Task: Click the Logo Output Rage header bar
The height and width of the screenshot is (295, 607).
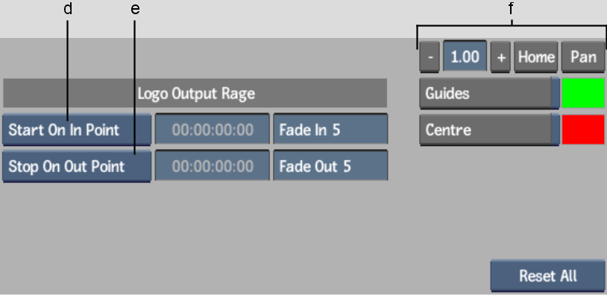Action: coord(195,93)
